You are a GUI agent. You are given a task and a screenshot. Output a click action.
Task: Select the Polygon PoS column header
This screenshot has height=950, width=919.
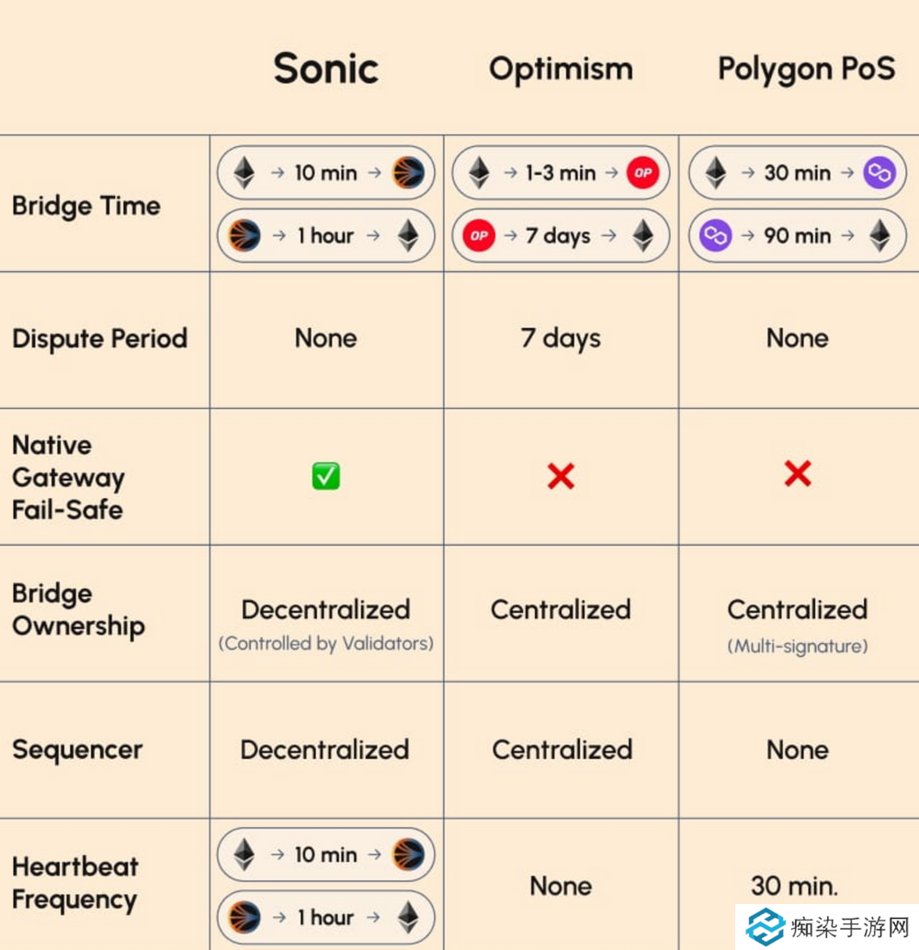[x=806, y=69]
